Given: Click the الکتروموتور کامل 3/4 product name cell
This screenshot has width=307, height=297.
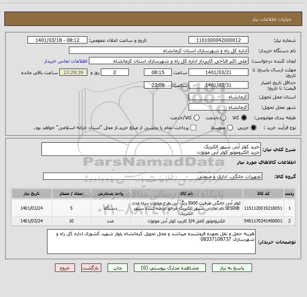Looking at the screenshot, I should [x=187, y=221].
